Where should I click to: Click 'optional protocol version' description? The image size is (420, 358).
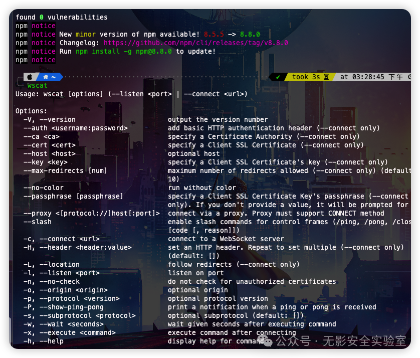pos(218,299)
